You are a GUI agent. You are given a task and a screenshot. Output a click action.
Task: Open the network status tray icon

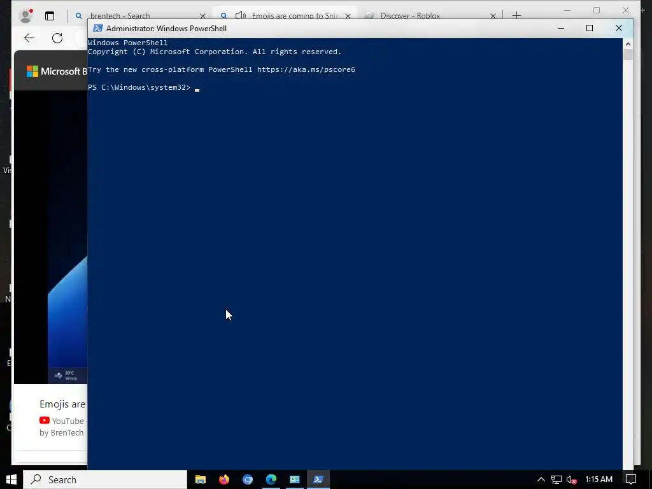[556, 479]
